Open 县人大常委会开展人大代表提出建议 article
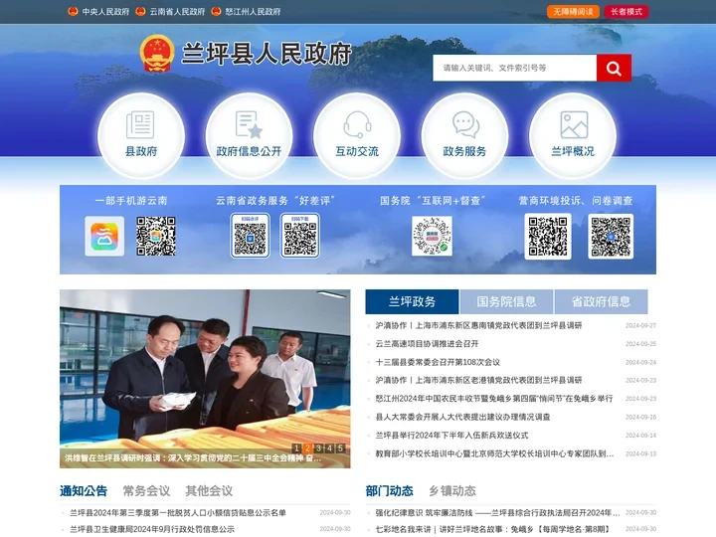Viewport: 716px width, 537px height. pos(462,417)
